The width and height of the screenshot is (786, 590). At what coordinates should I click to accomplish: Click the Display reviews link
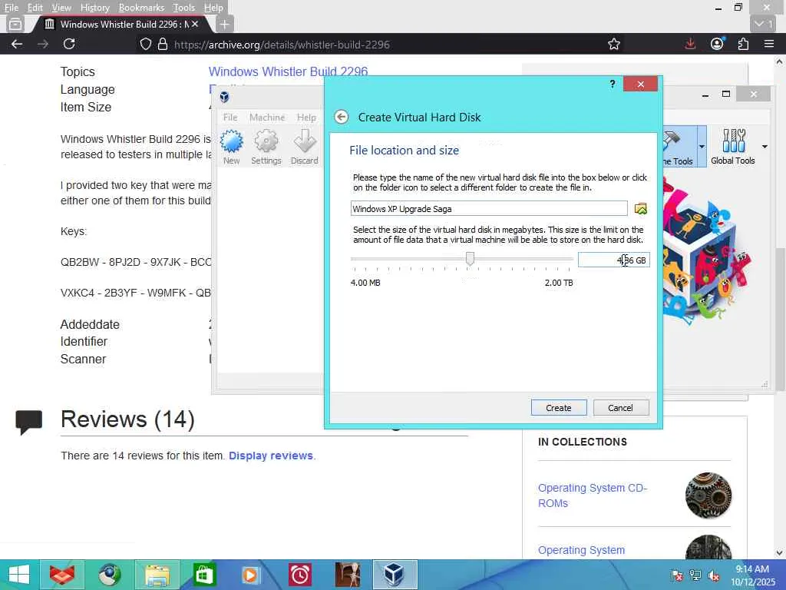[271, 456]
